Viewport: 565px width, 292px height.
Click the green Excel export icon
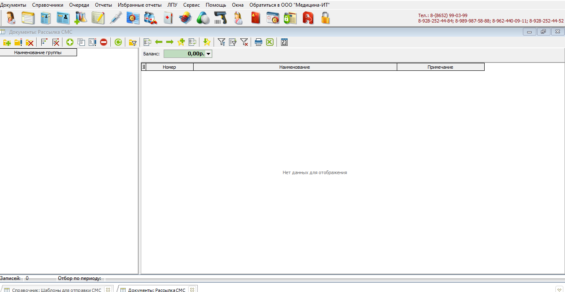(x=270, y=42)
